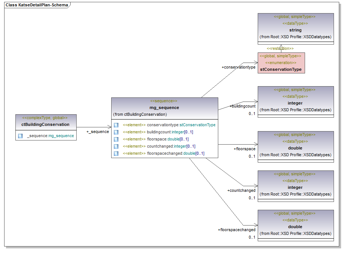Click the _sequence:mg_sequence attribute text
Screen dimensions: 349x254
point(50,136)
